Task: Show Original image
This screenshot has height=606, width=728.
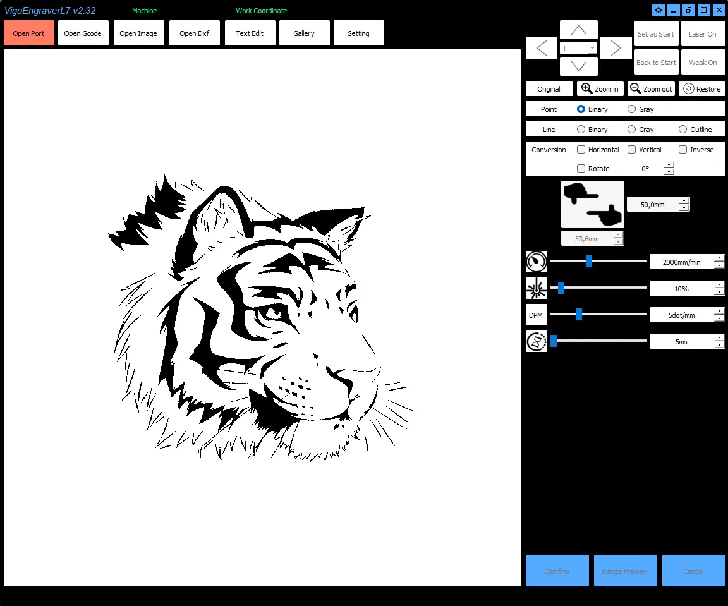Action: click(549, 88)
